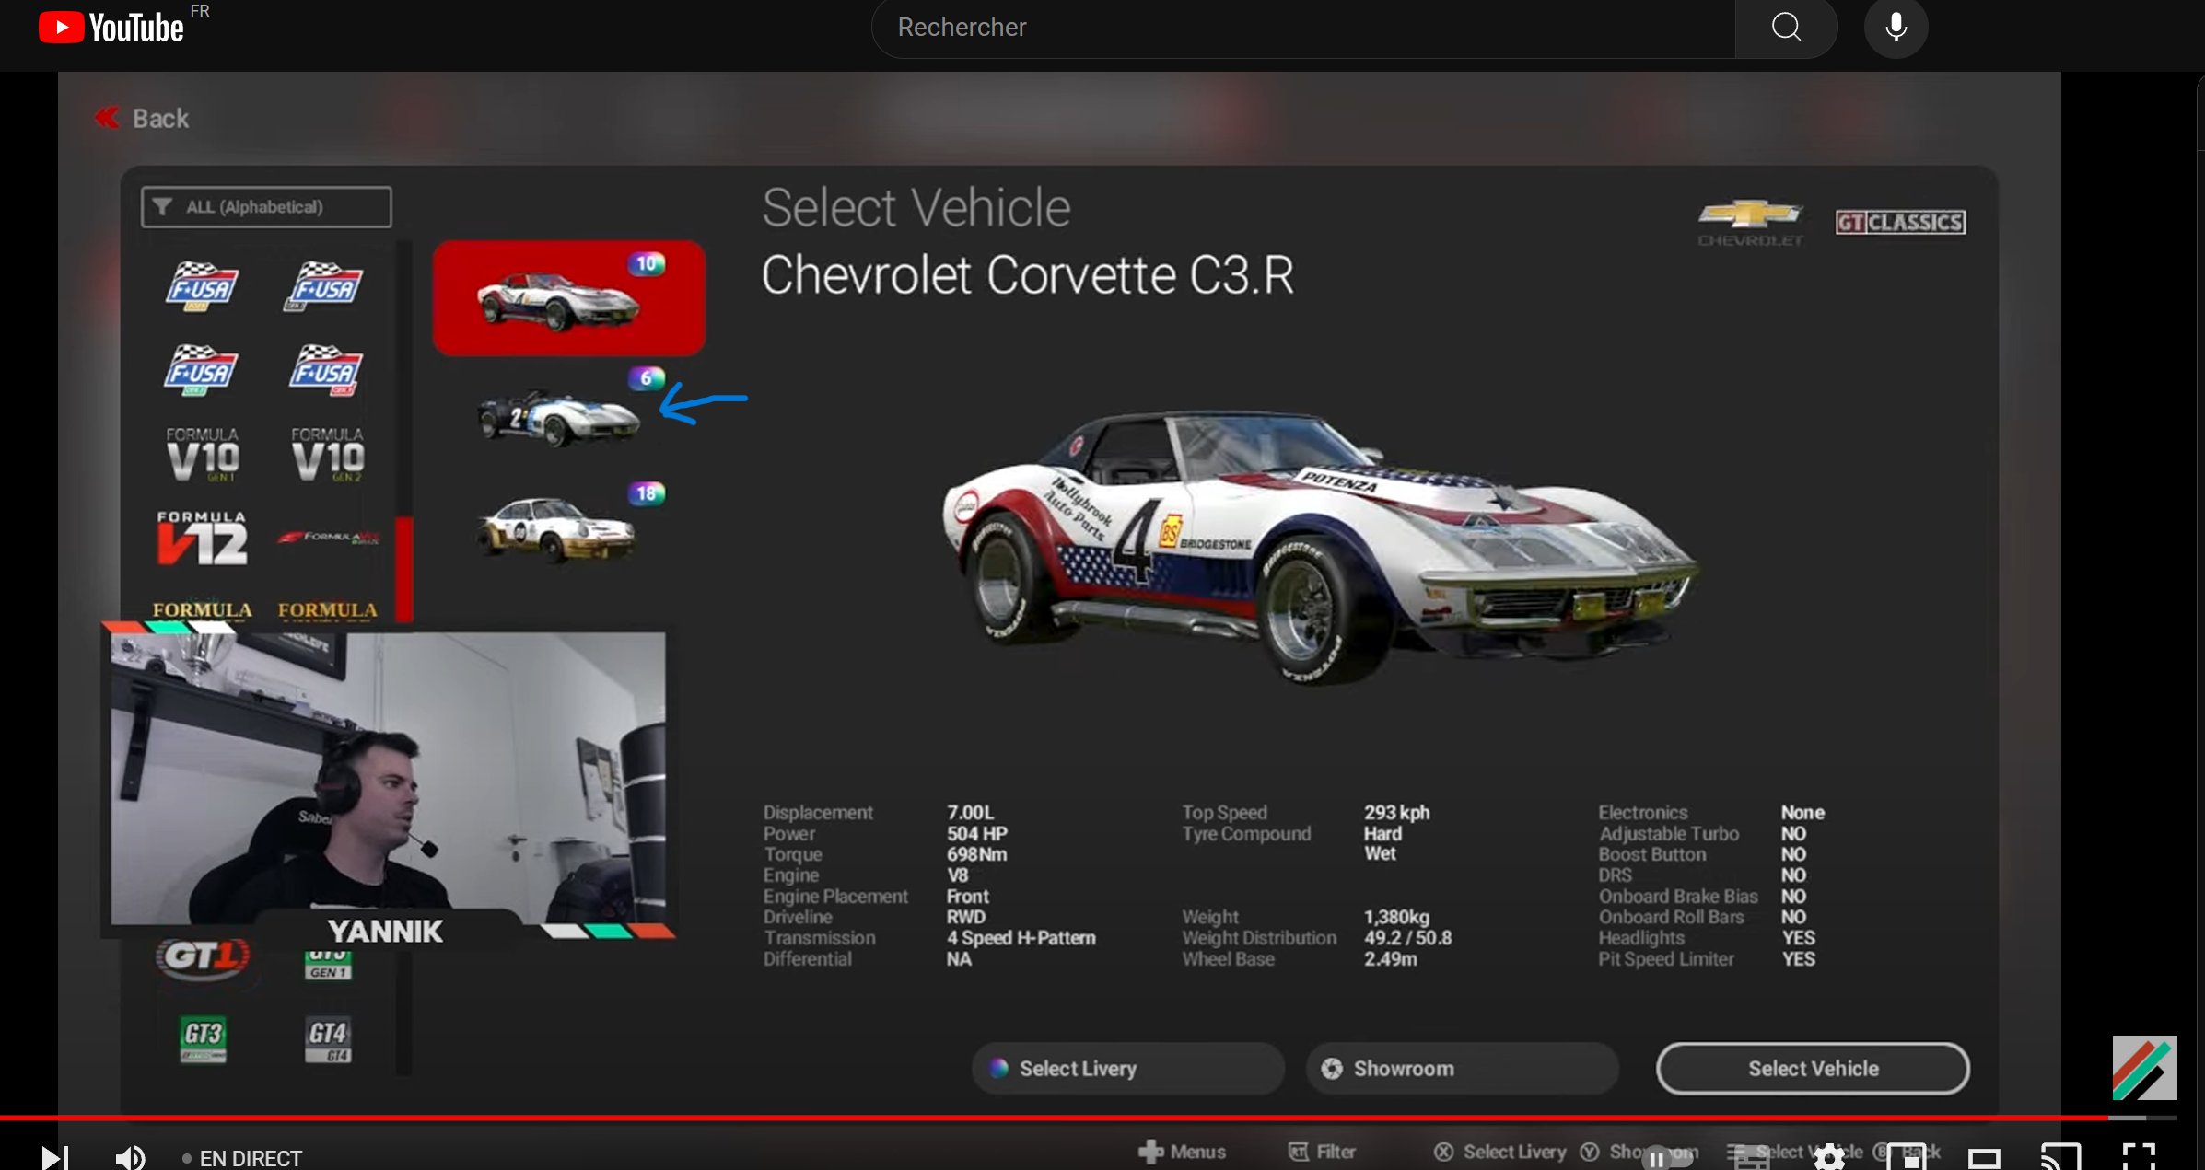Click the Electronics None value

pyautogui.click(x=1802, y=813)
